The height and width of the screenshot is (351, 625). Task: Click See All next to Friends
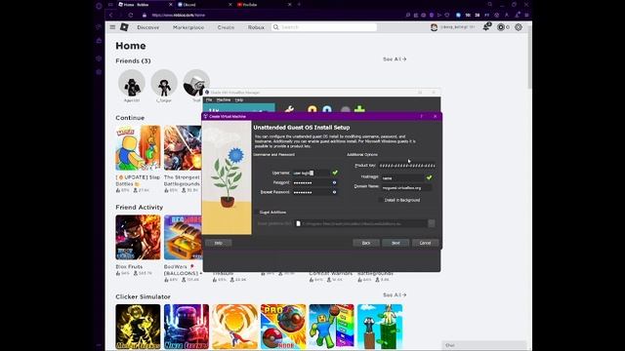pyautogui.click(x=395, y=58)
